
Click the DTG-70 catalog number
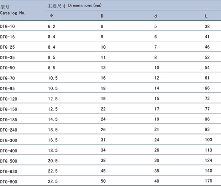(x=8, y=78)
